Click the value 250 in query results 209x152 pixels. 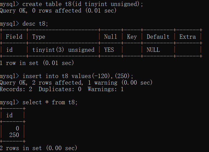[x=14, y=135]
